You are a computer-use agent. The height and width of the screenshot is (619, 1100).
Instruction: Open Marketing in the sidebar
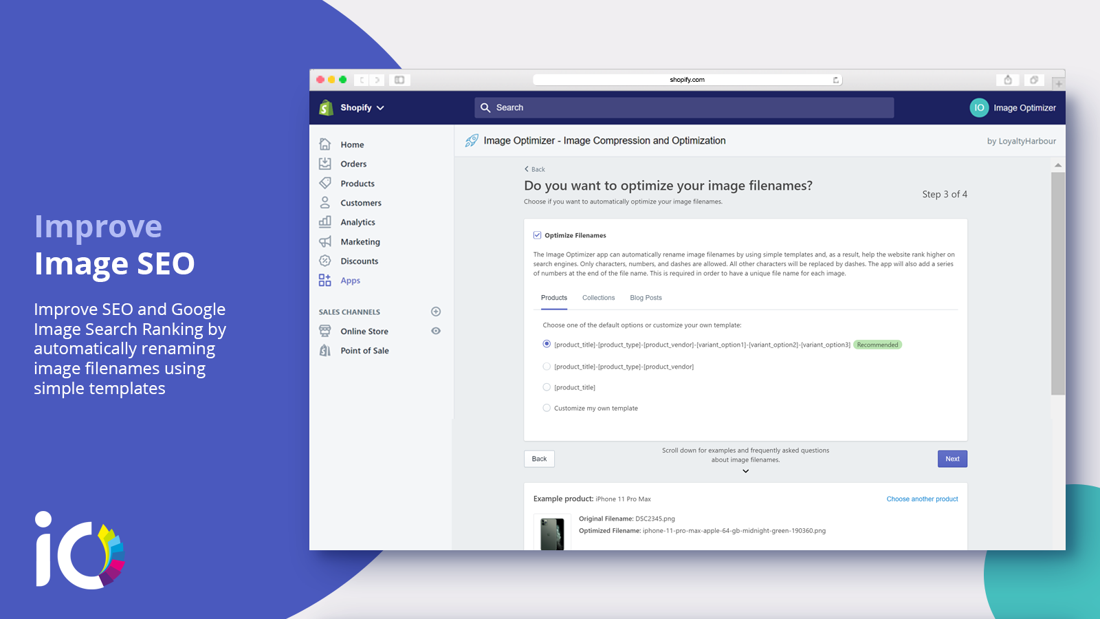[x=360, y=241]
